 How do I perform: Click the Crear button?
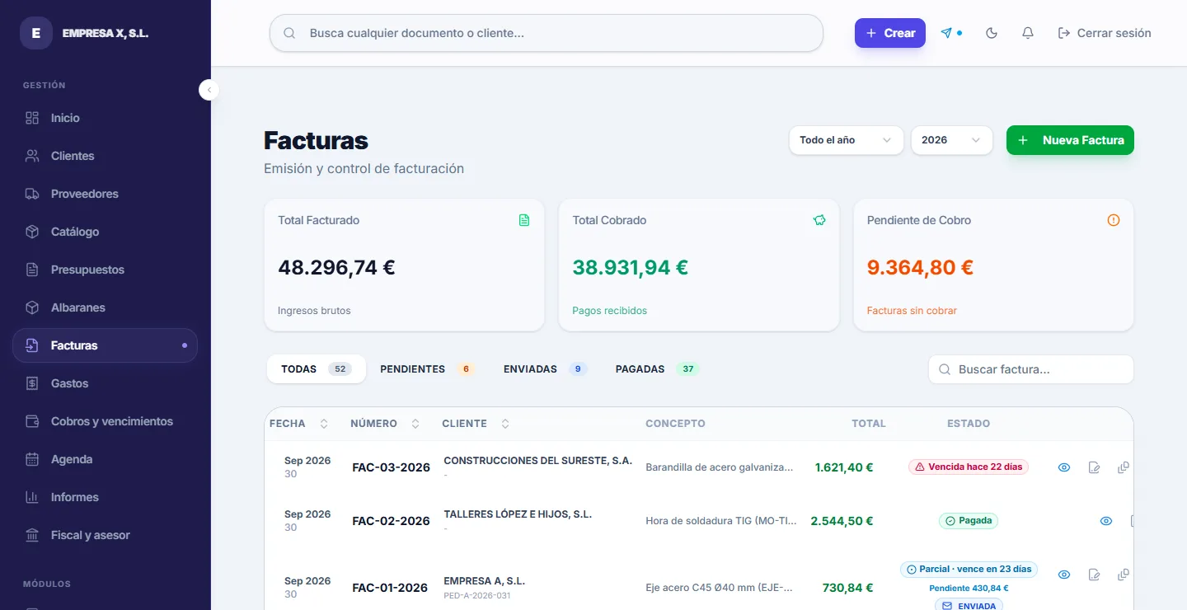tap(890, 33)
